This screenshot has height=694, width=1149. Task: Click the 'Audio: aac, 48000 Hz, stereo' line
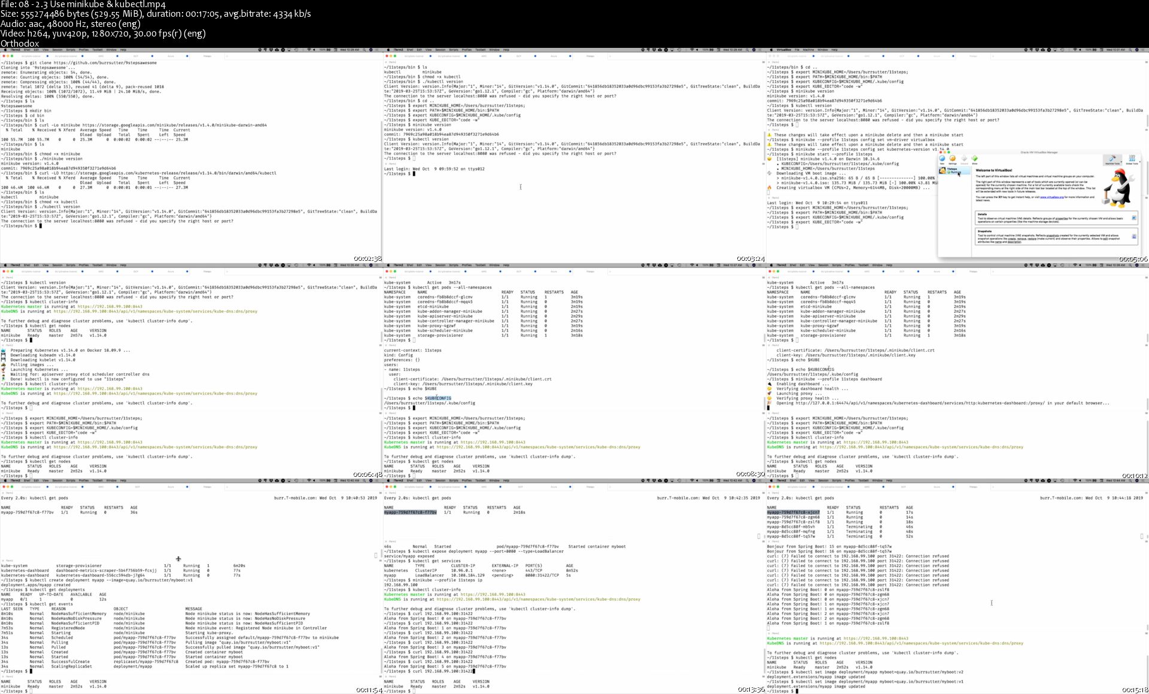click(70, 24)
